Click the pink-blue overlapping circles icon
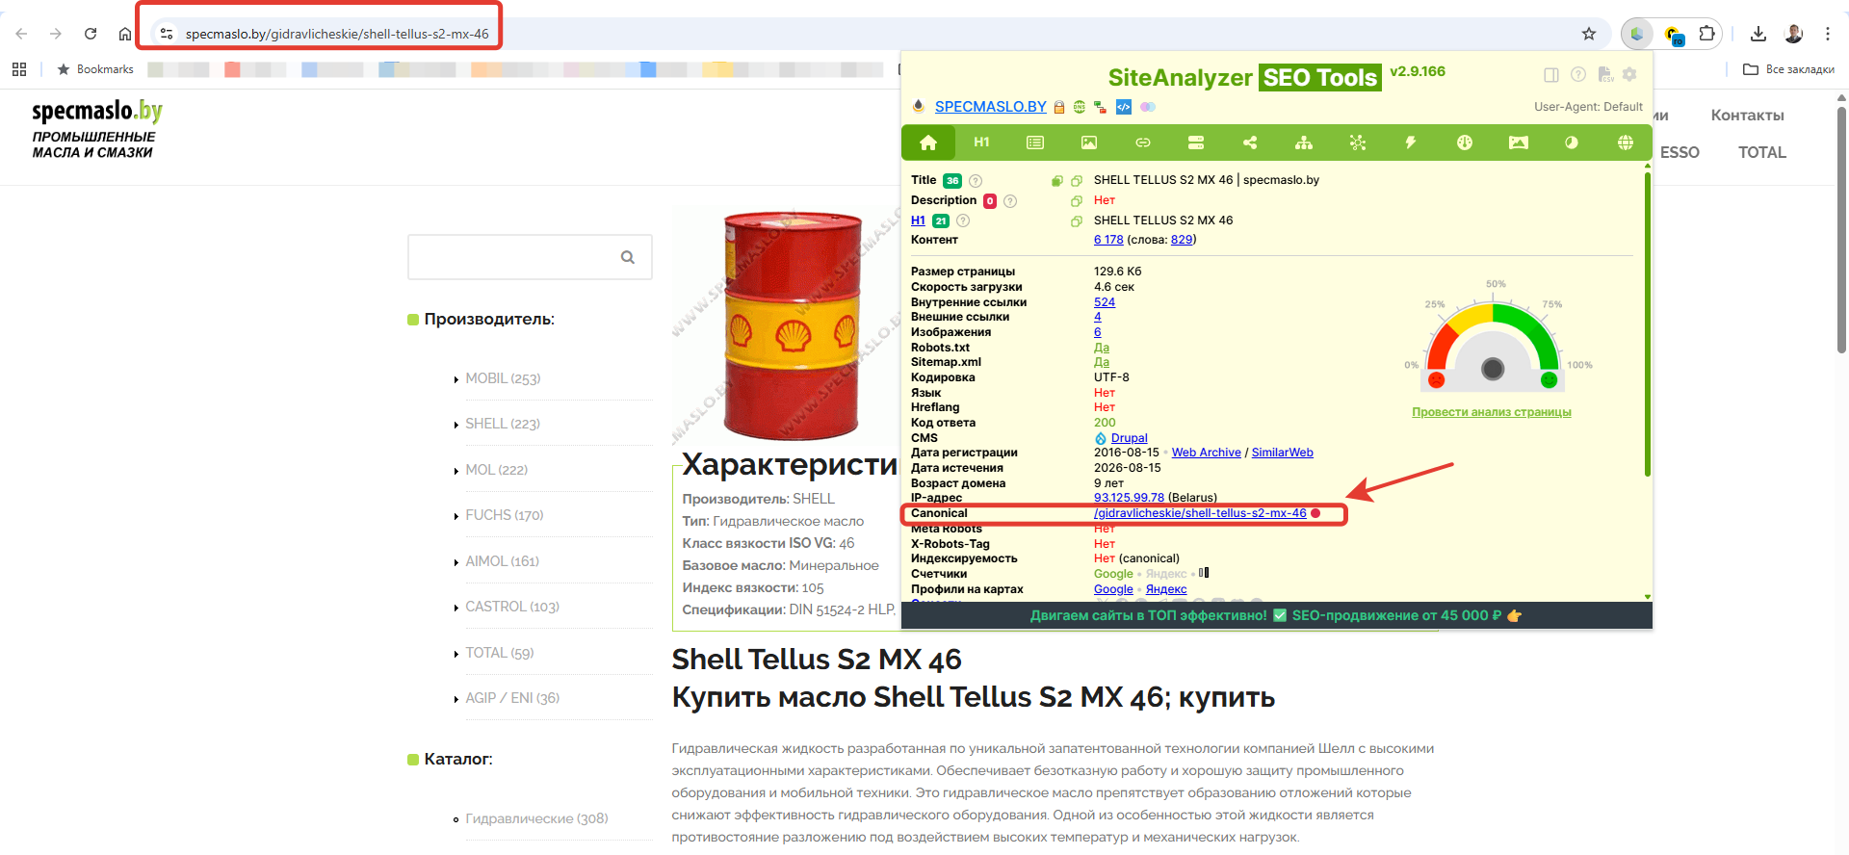1849x855 pixels. click(1148, 107)
